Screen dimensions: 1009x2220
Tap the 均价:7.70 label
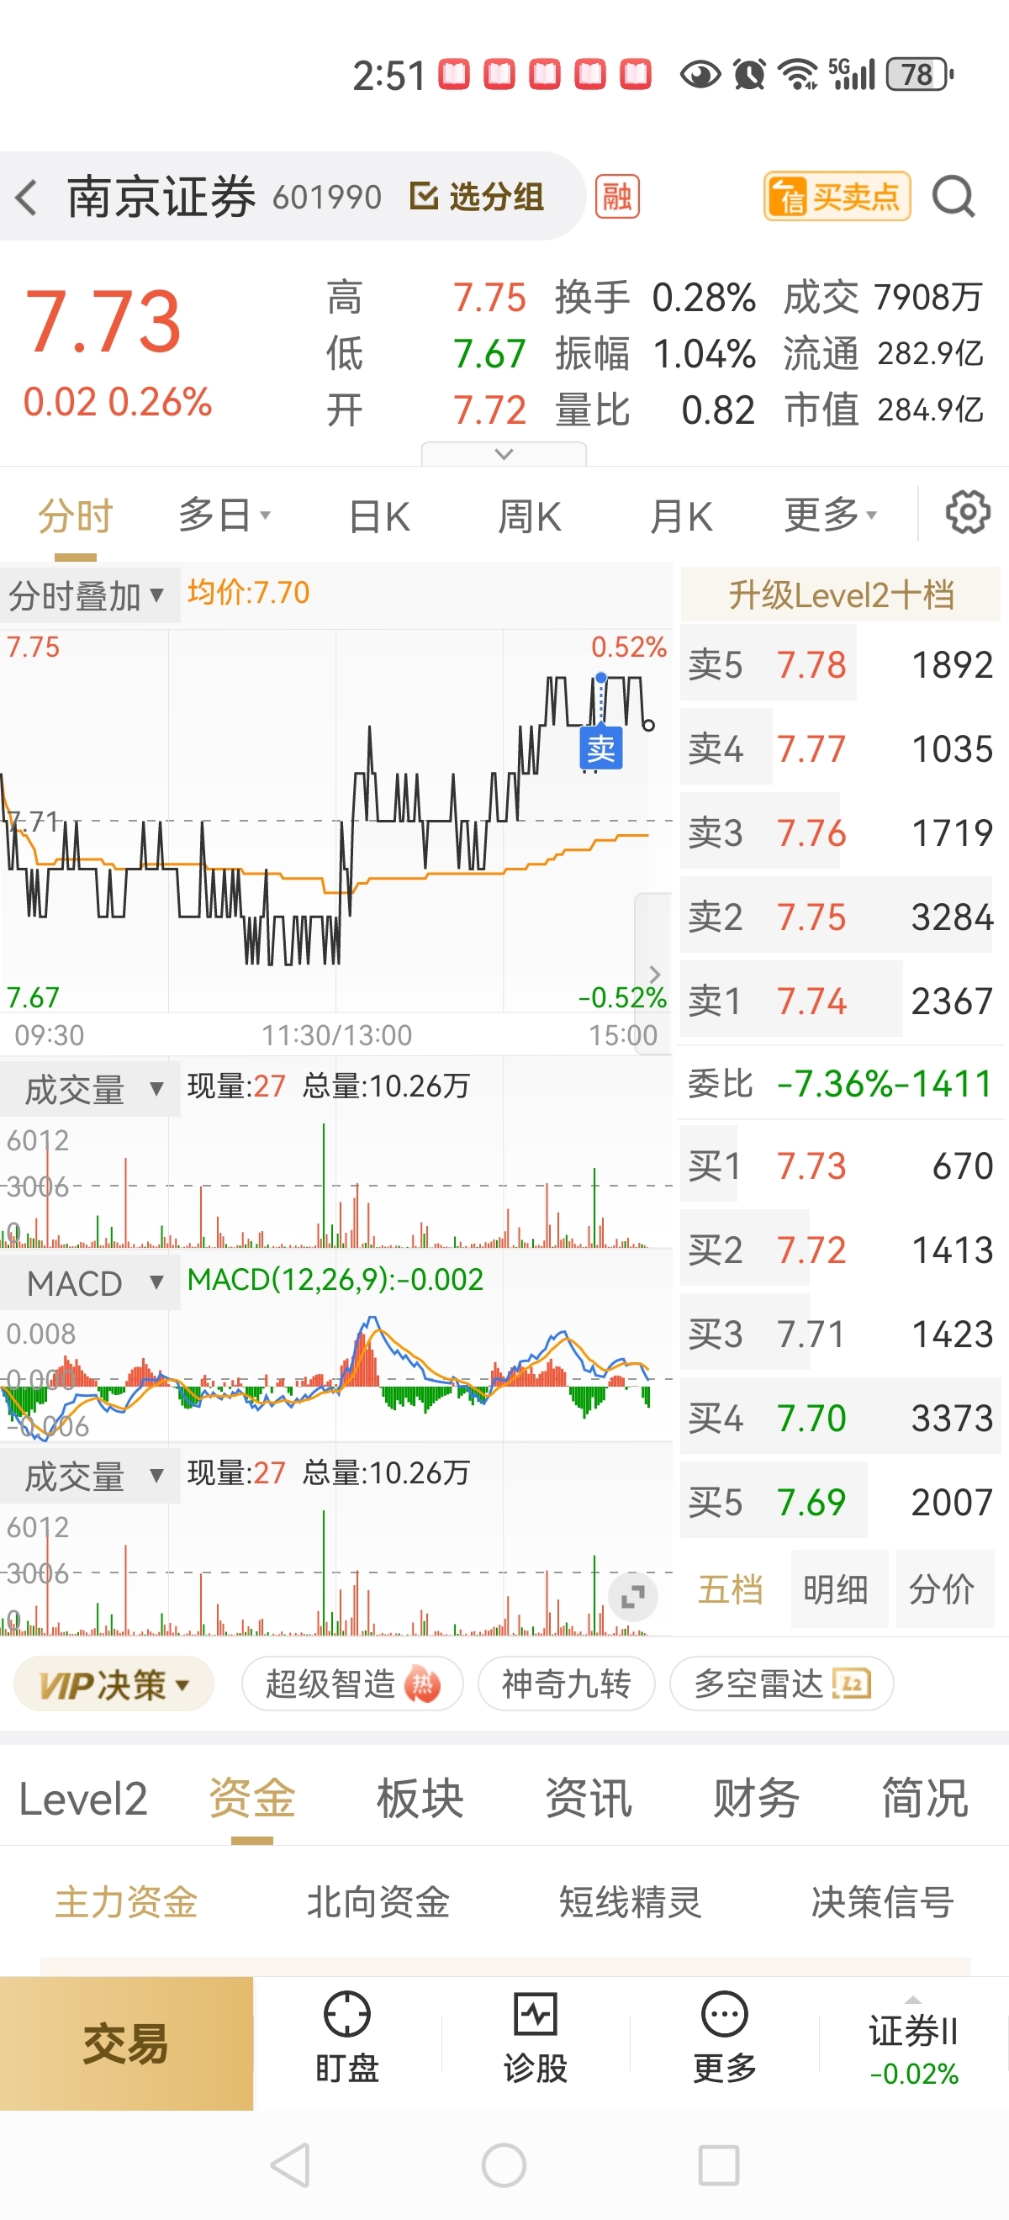click(x=248, y=593)
